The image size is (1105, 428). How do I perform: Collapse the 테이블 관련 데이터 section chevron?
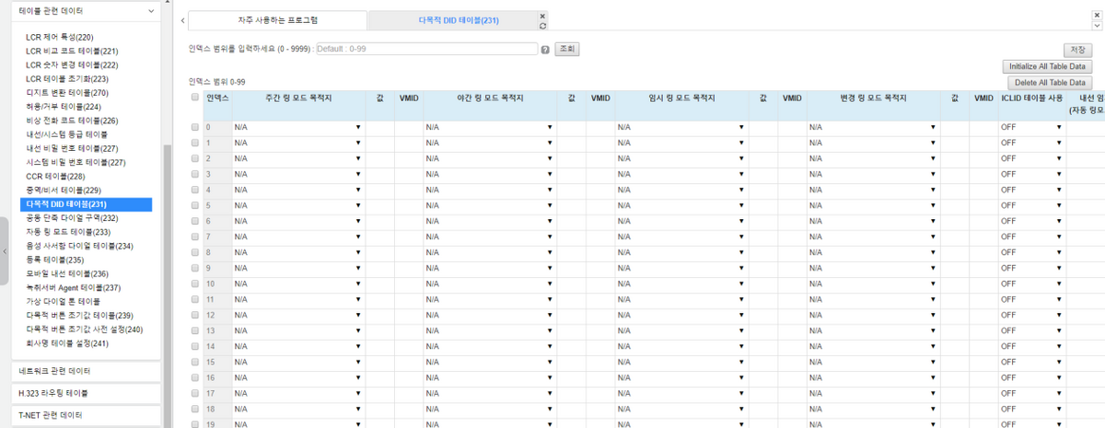[151, 11]
